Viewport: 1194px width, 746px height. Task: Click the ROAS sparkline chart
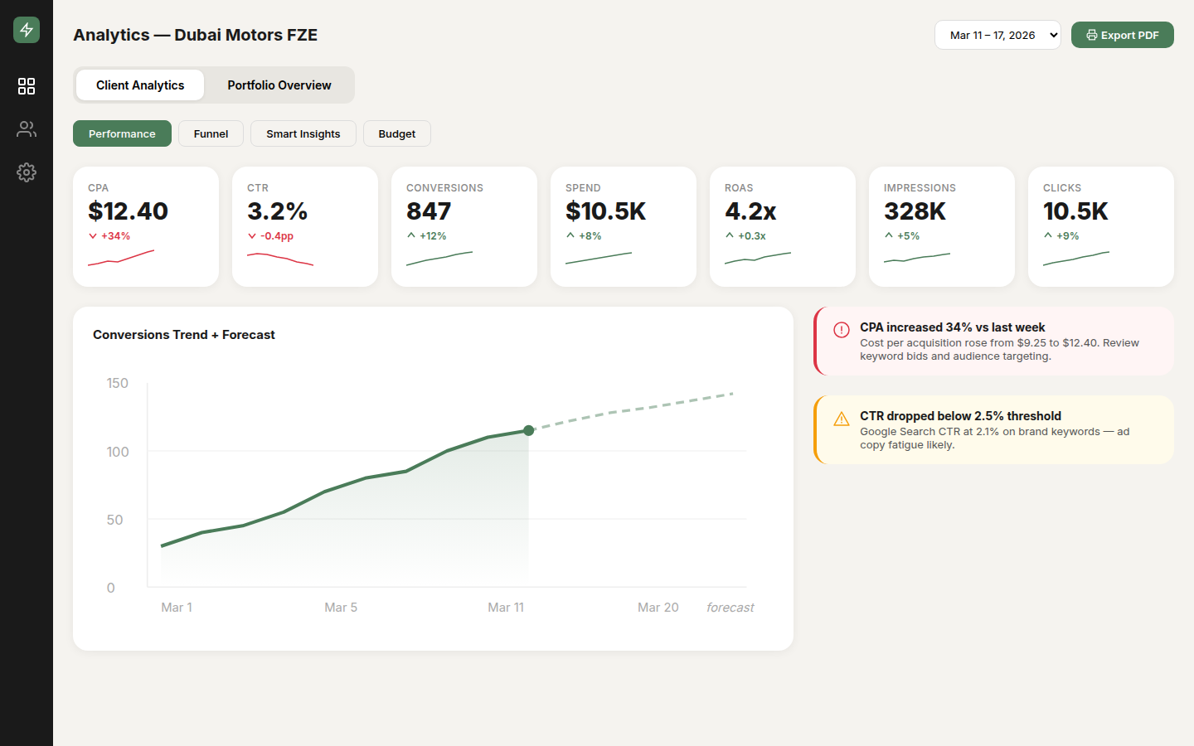coord(758,259)
